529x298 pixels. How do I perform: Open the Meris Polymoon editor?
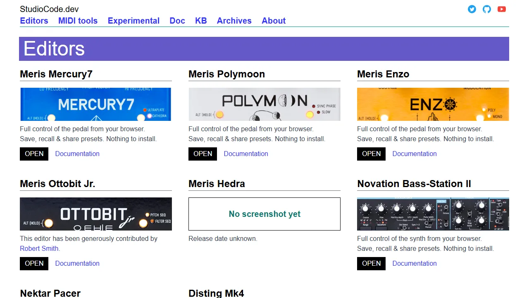203,154
